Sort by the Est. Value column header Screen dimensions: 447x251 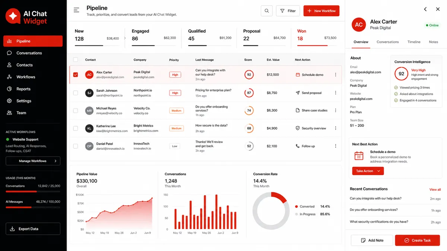pos(273,60)
